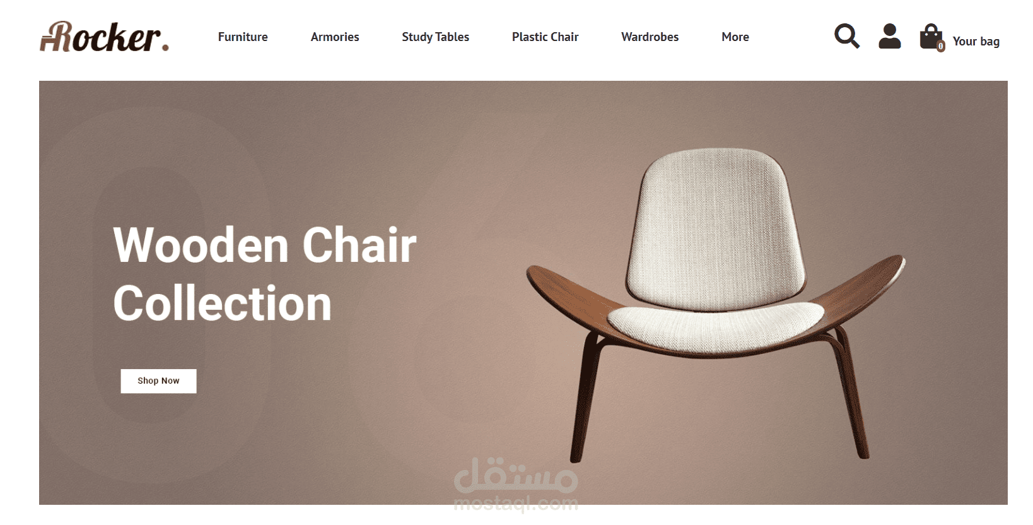Click the Wooden Chair Collection heading

pos(265,274)
